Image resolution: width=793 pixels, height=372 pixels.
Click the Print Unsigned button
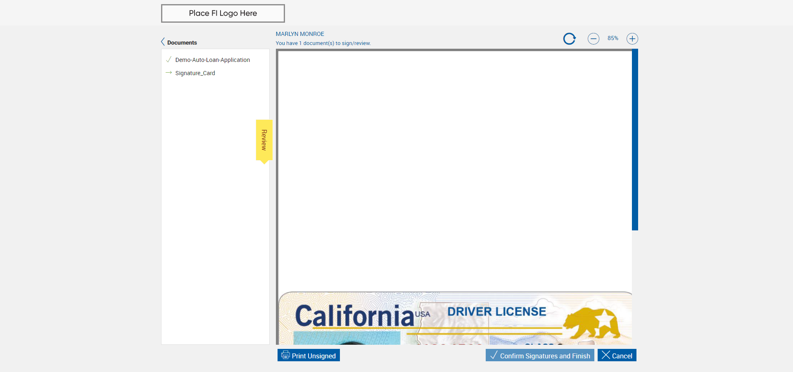tap(309, 355)
